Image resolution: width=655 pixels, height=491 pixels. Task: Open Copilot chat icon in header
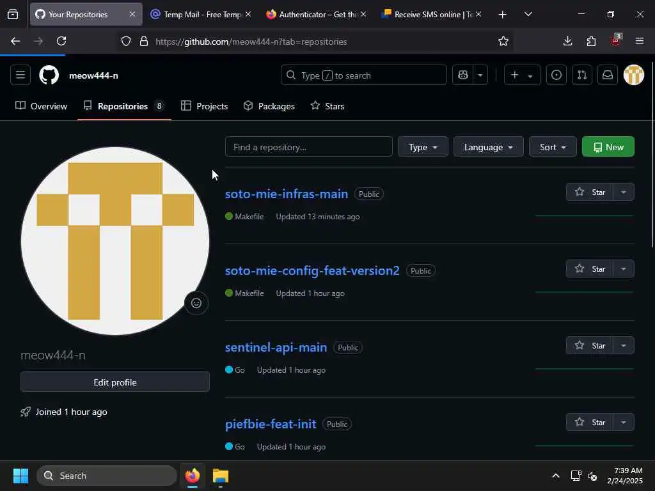[x=463, y=75]
